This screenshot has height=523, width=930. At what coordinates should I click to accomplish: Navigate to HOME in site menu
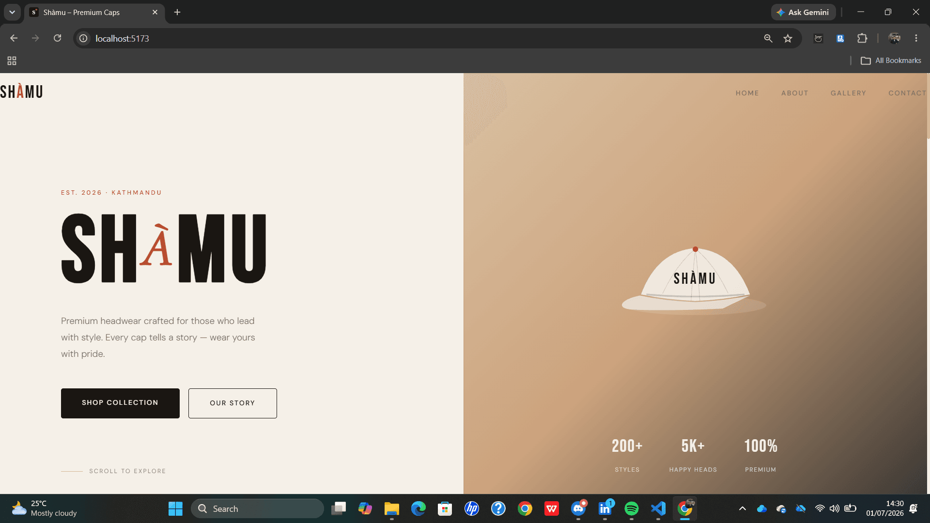tap(747, 93)
